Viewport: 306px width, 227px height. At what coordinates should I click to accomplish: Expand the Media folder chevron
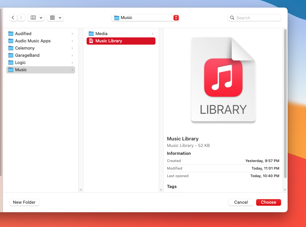153,34
